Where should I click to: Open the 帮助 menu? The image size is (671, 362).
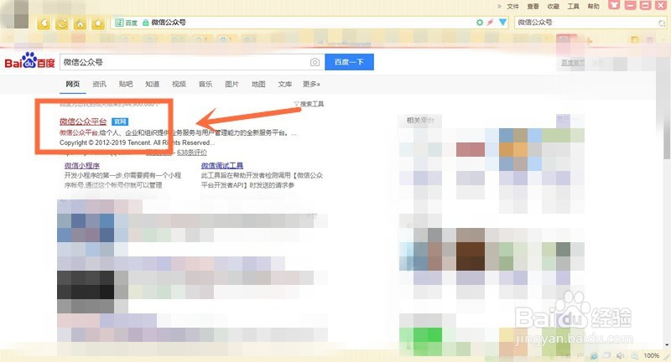(593, 7)
